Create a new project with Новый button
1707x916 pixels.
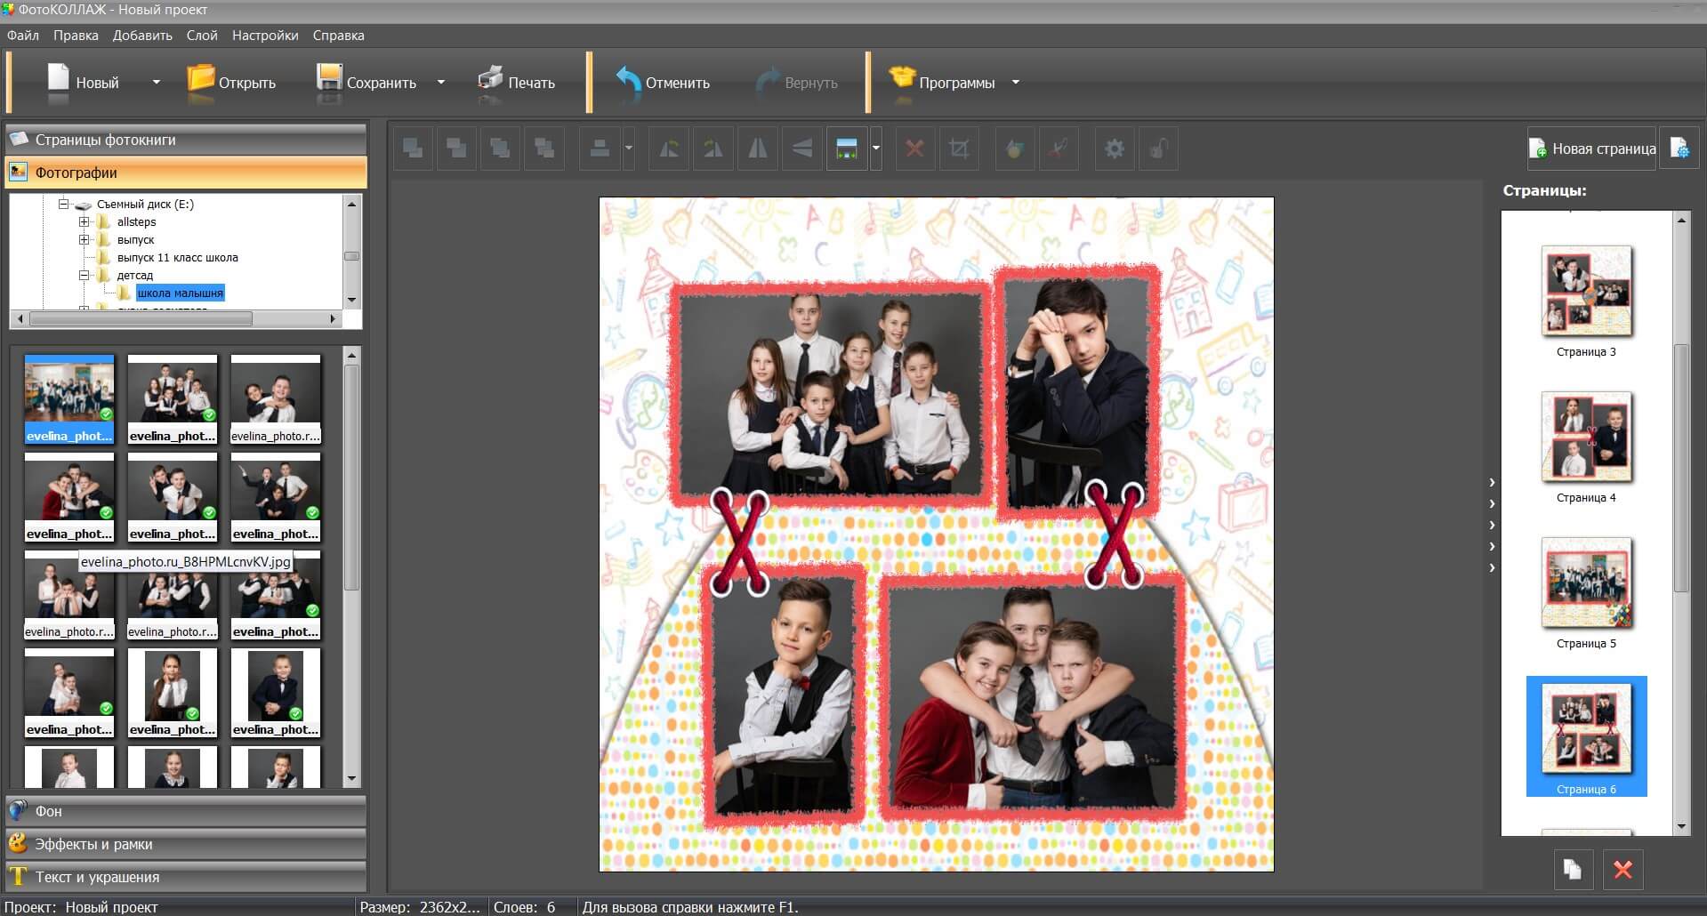pos(83,82)
